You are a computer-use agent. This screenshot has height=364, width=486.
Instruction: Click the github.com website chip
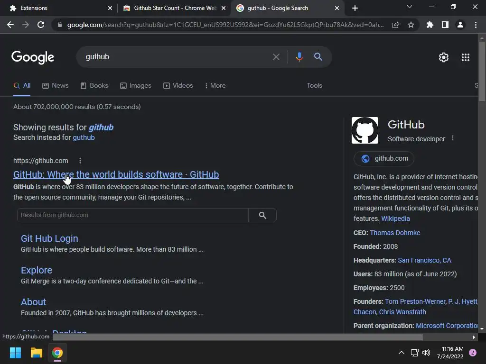point(383,158)
